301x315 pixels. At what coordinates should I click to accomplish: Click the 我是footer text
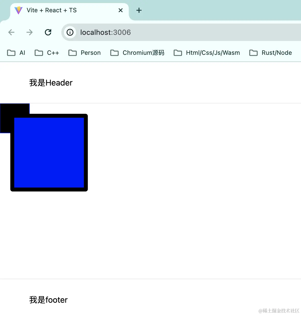click(x=48, y=300)
